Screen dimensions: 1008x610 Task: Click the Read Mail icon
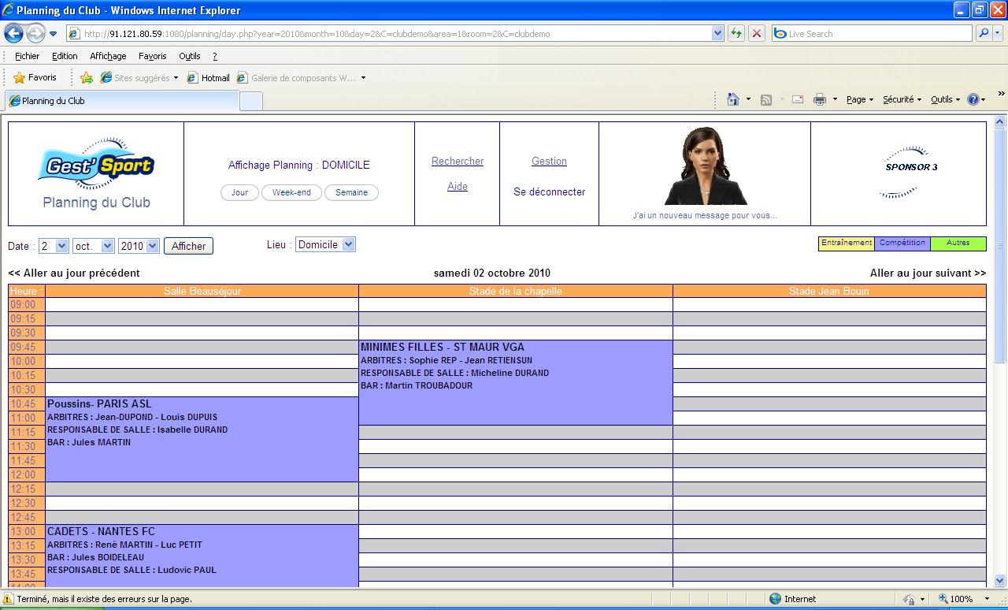click(x=797, y=99)
